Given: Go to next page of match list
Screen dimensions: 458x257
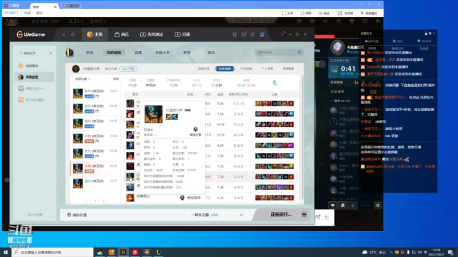Looking at the screenshot, I should point(104,201).
